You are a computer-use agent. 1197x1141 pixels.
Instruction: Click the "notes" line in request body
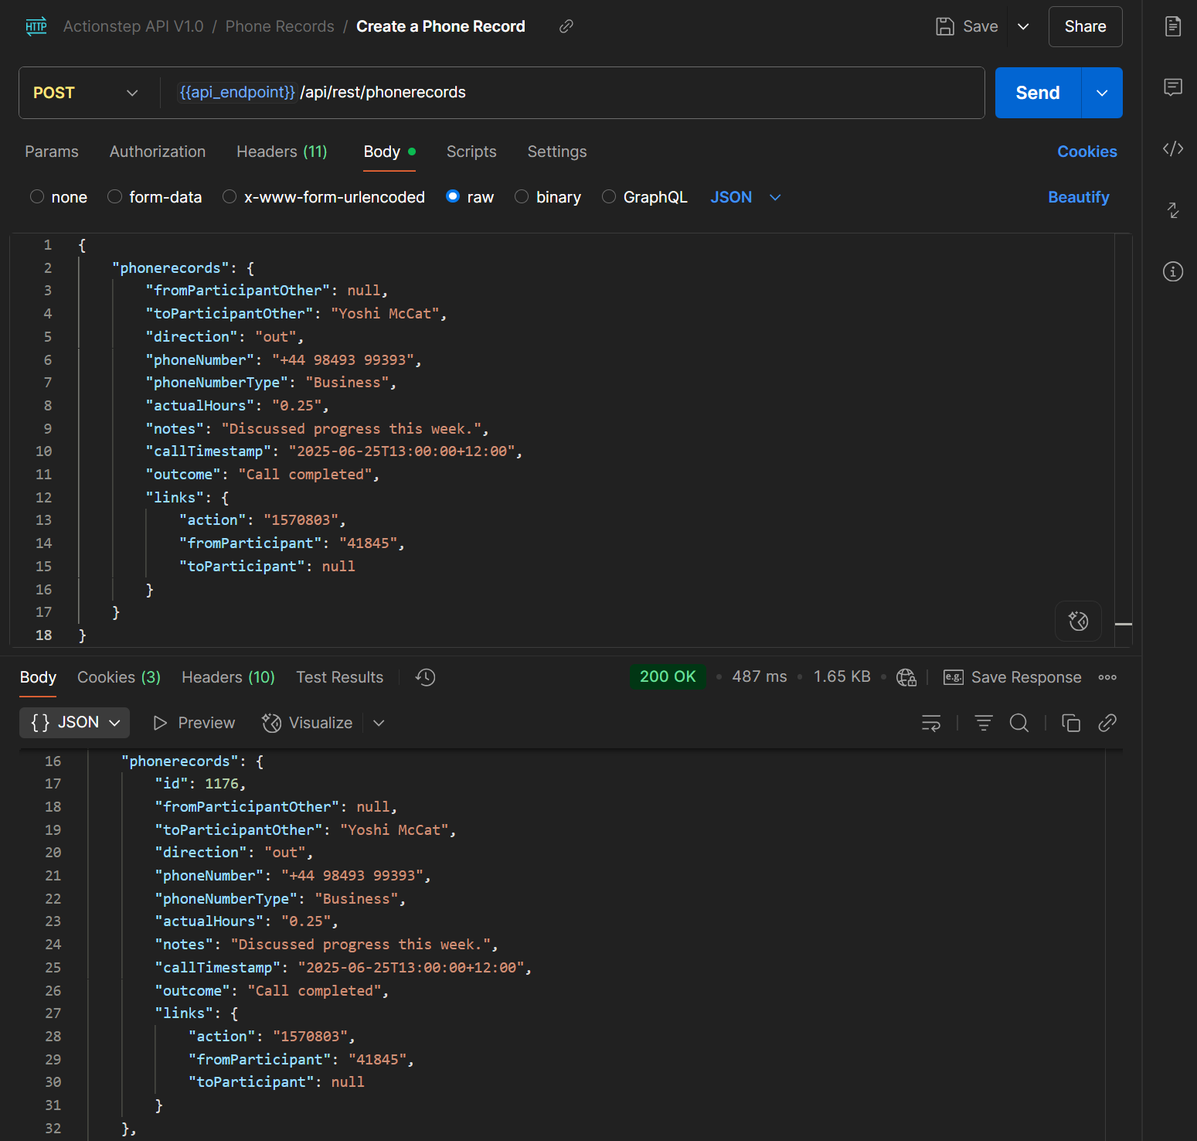pos(317,428)
